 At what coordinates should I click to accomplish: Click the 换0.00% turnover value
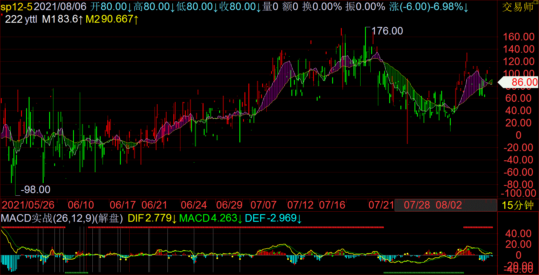322,7
